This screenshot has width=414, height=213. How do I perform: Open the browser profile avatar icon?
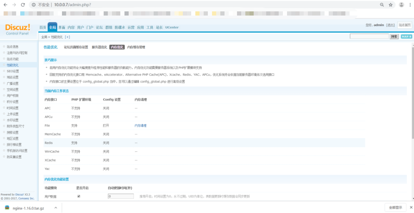tap(401, 5)
